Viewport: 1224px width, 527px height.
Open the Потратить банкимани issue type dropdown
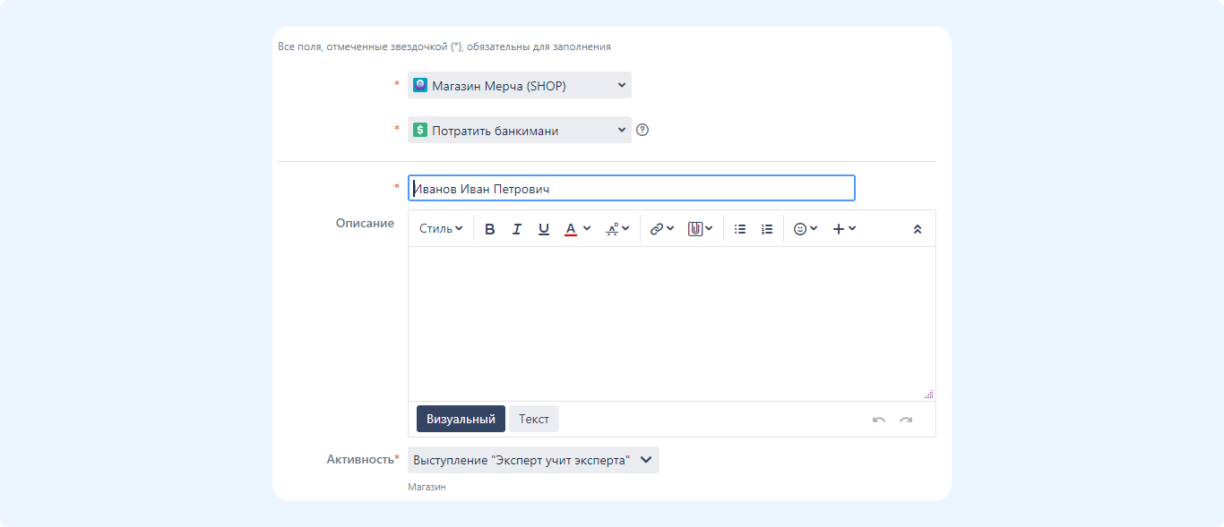click(520, 130)
